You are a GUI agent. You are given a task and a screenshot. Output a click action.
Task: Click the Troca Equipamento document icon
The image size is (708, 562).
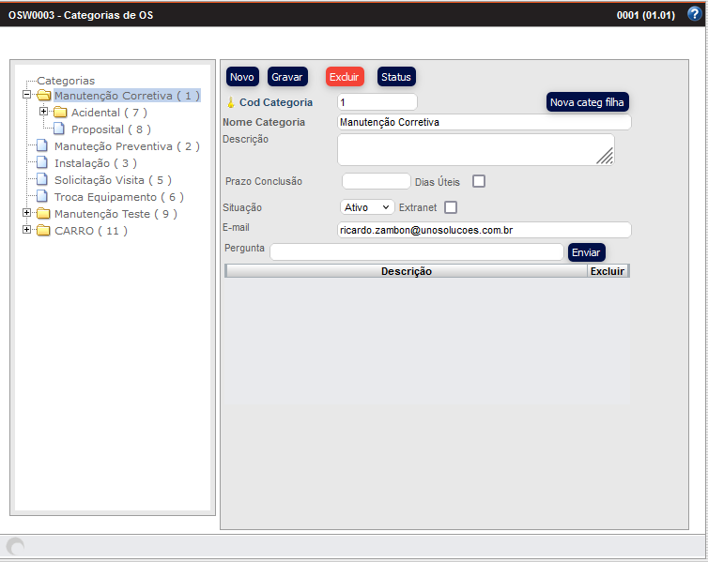pos(43,197)
